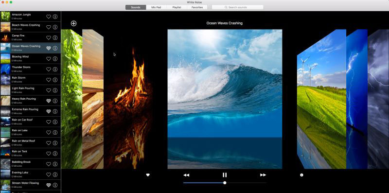Open info for Rain on Car Roof
The height and width of the screenshot is (193, 389).
click(x=55, y=122)
